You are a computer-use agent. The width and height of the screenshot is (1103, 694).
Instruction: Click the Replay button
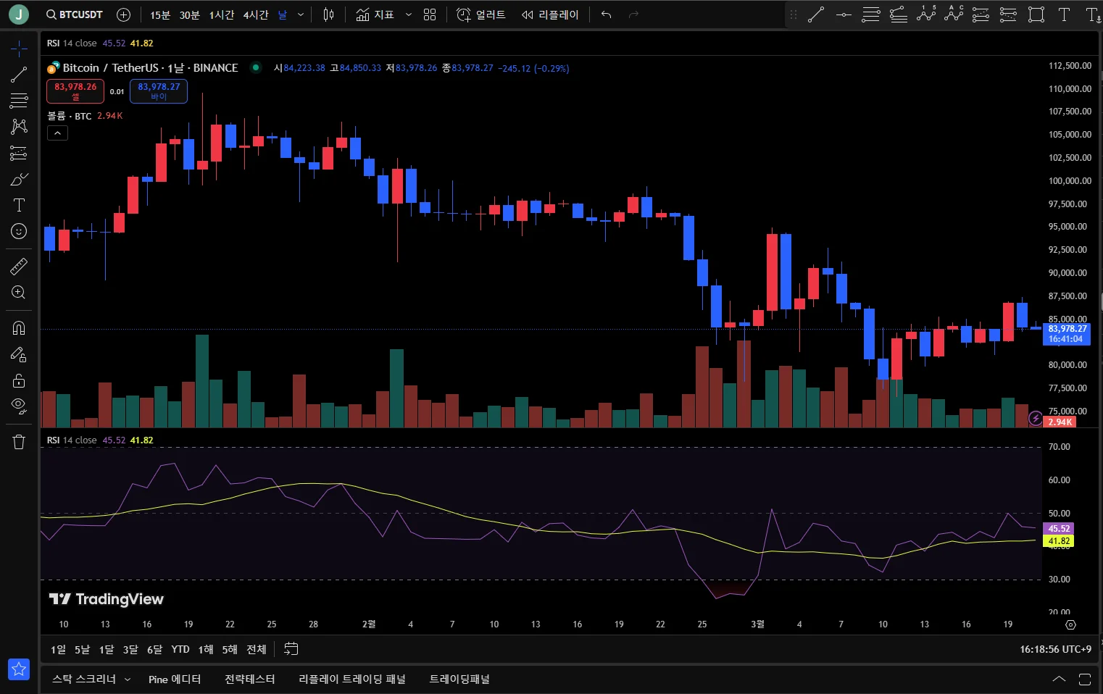[x=551, y=14]
